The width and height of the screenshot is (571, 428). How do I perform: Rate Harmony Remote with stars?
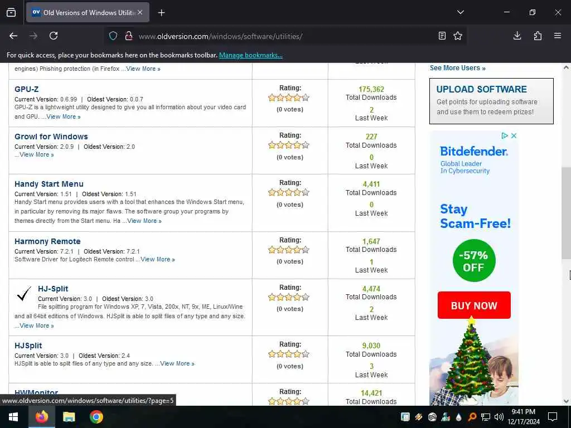pyautogui.click(x=289, y=250)
